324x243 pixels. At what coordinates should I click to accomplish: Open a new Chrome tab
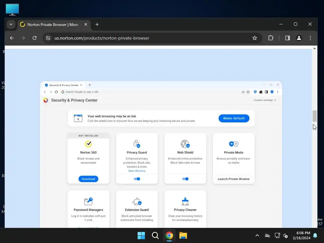click(x=97, y=25)
